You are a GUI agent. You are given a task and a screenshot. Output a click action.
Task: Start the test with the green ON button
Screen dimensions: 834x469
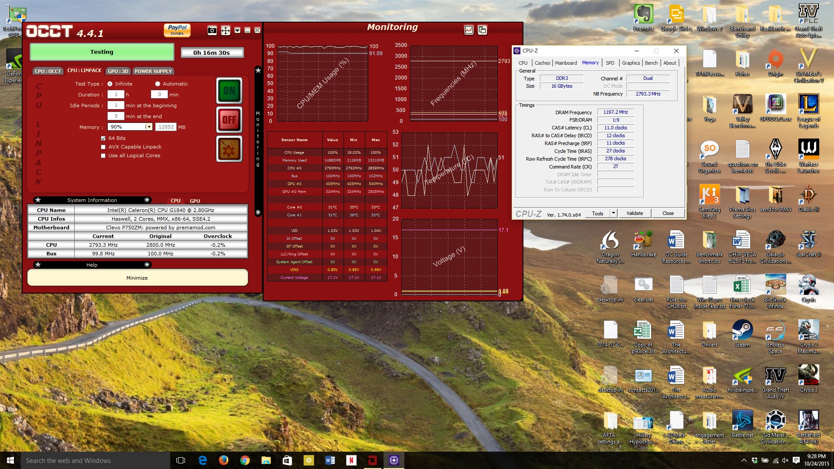click(x=229, y=91)
